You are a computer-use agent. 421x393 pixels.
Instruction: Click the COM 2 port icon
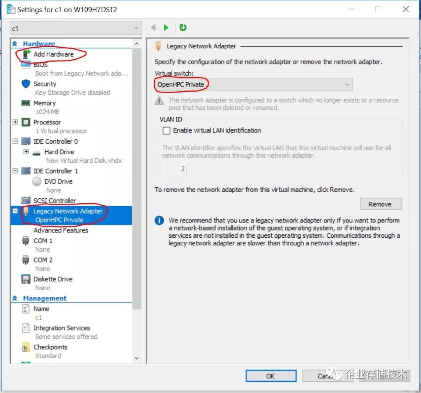coord(25,260)
